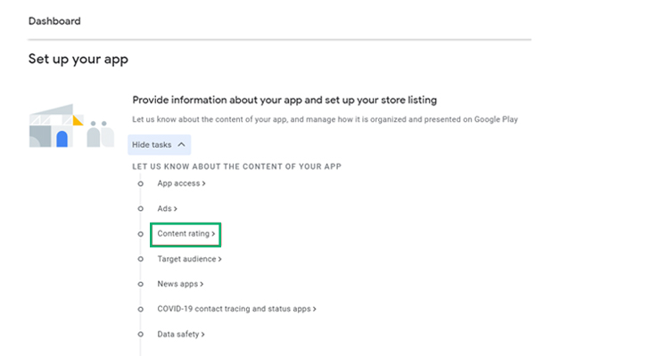Click the status circle beside Ads
This screenshot has width=651, height=356.
coord(141,209)
